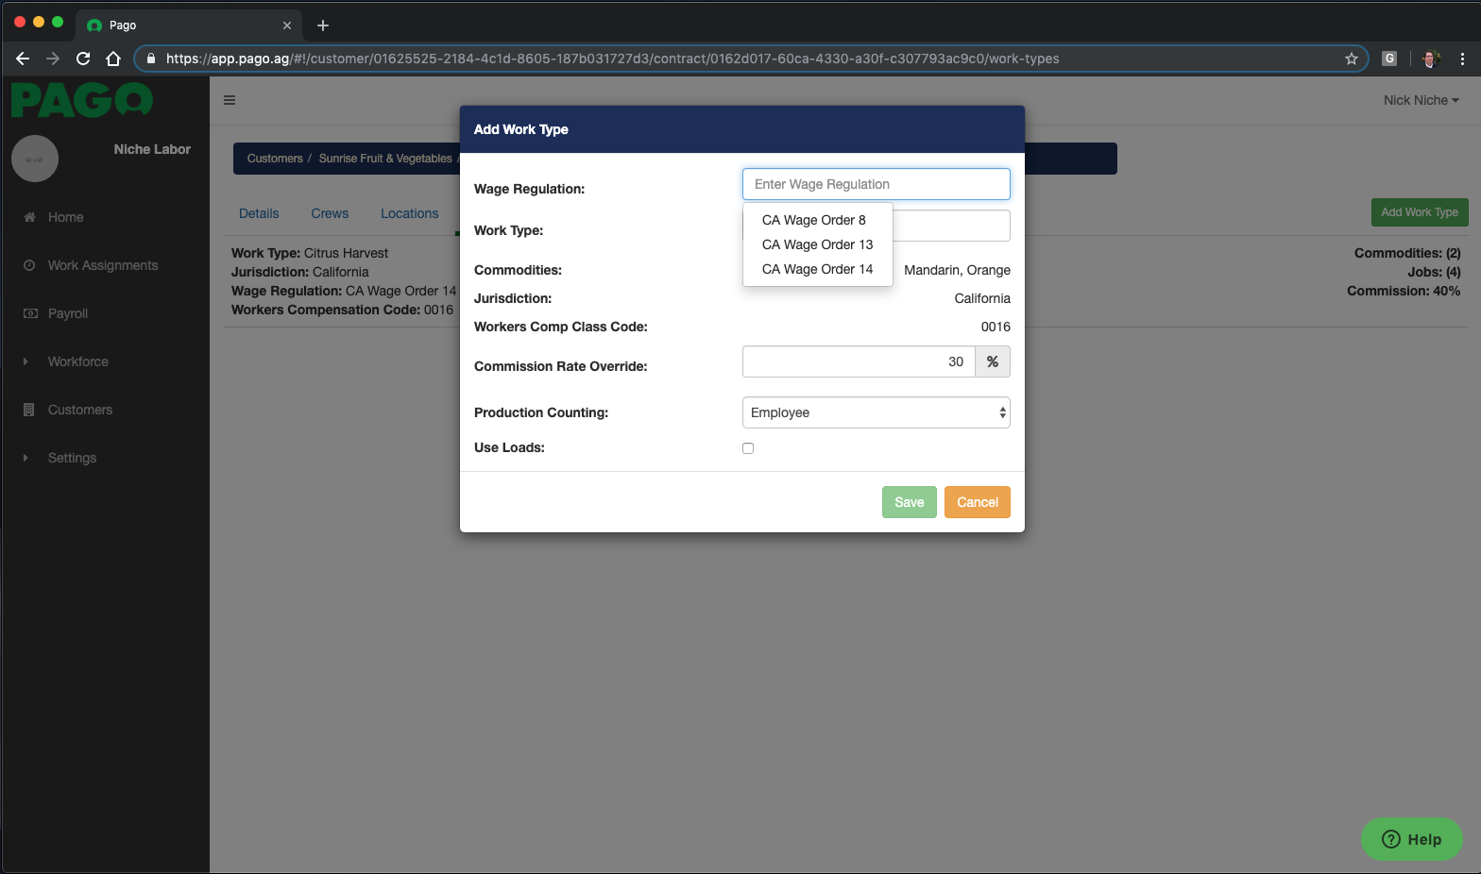This screenshot has width=1481, height=874.
Task: Go forward using the browser forward arrow
Action: [53, 59]
